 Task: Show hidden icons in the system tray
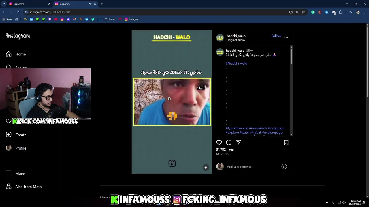(327, 202)
